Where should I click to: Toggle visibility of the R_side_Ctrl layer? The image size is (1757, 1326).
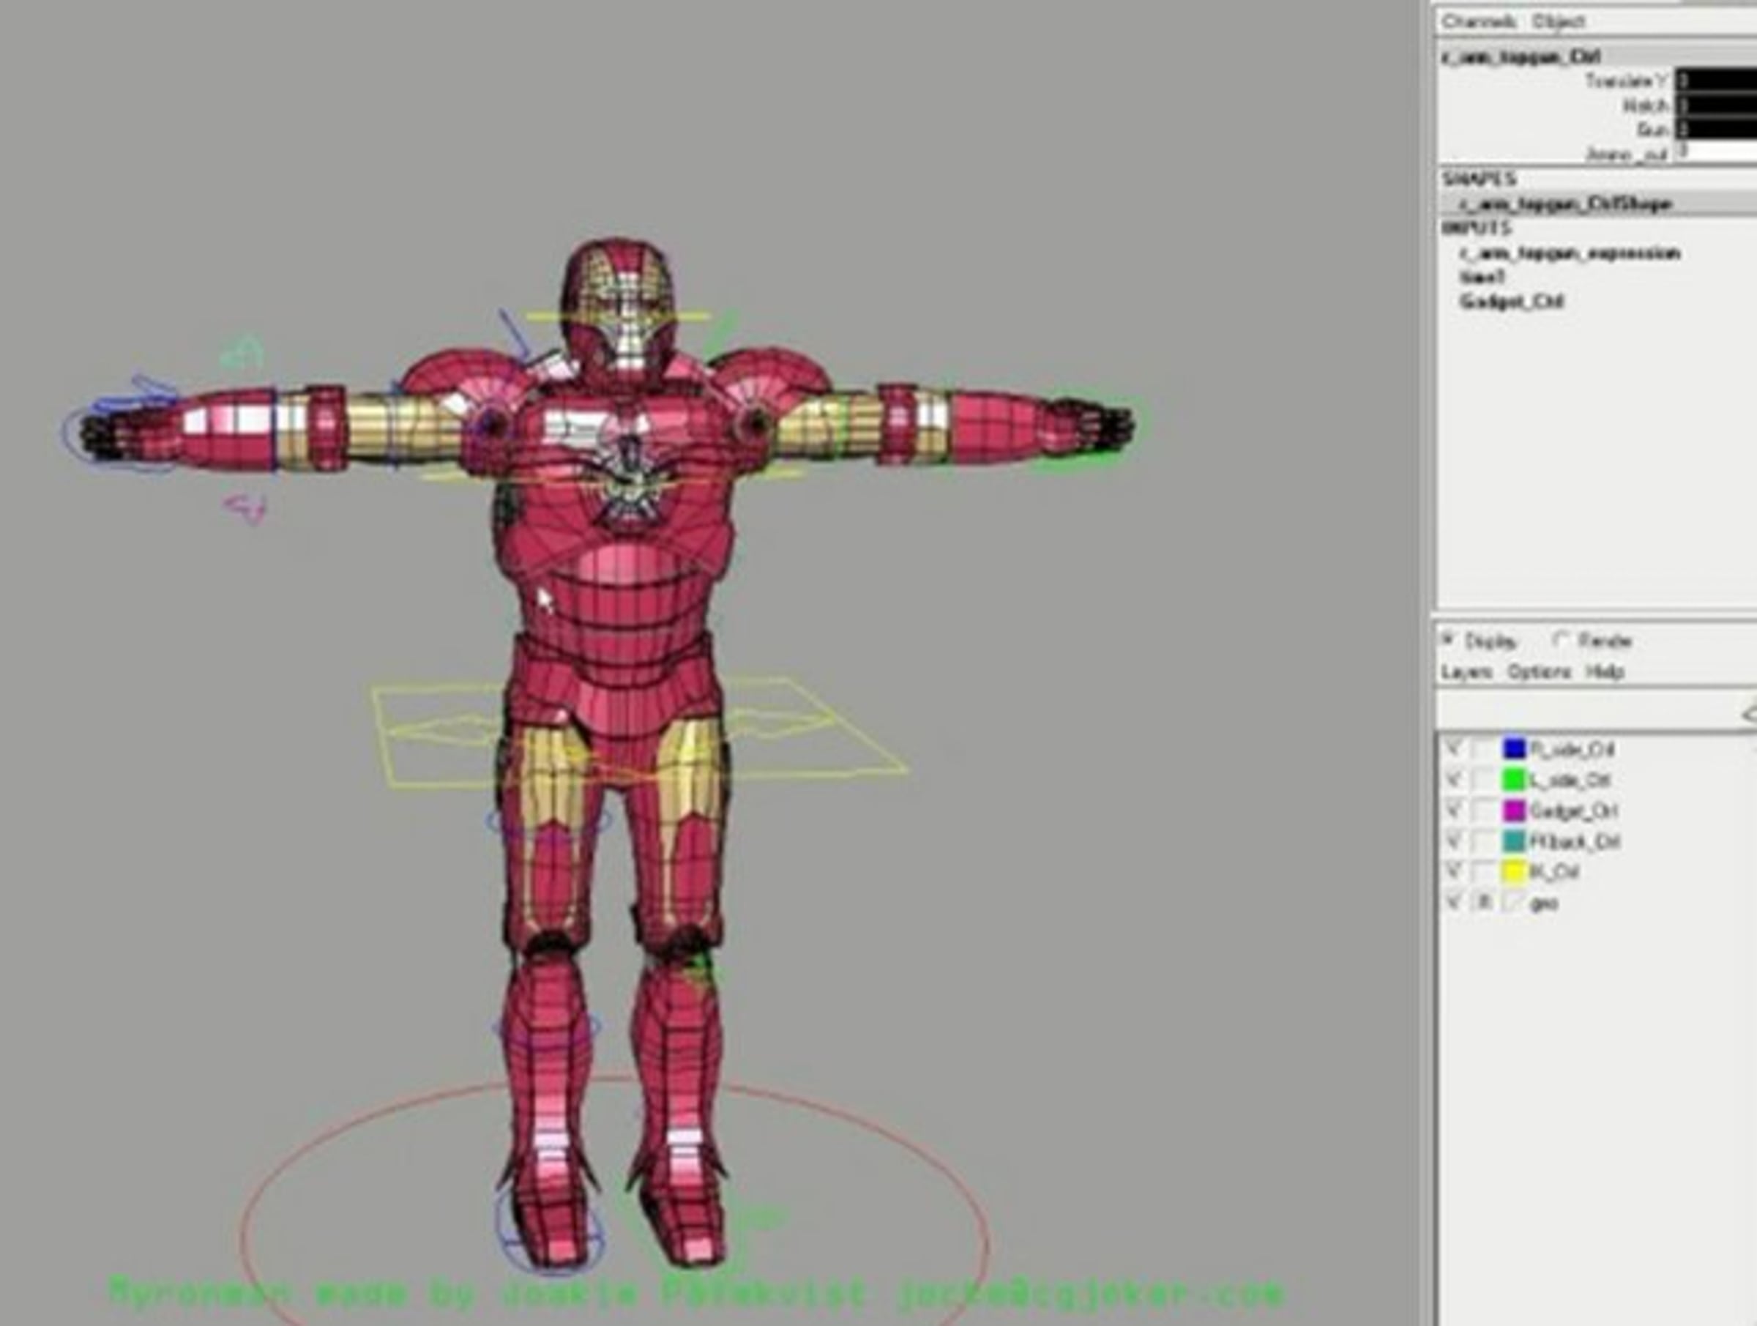[x=1455, y=749]
